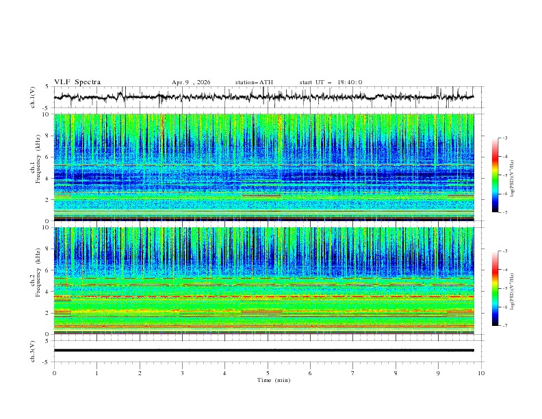The width and height of the screenshot is (542, 419).
Task: Click time axis tick label "5"
Action: (268, 373)
